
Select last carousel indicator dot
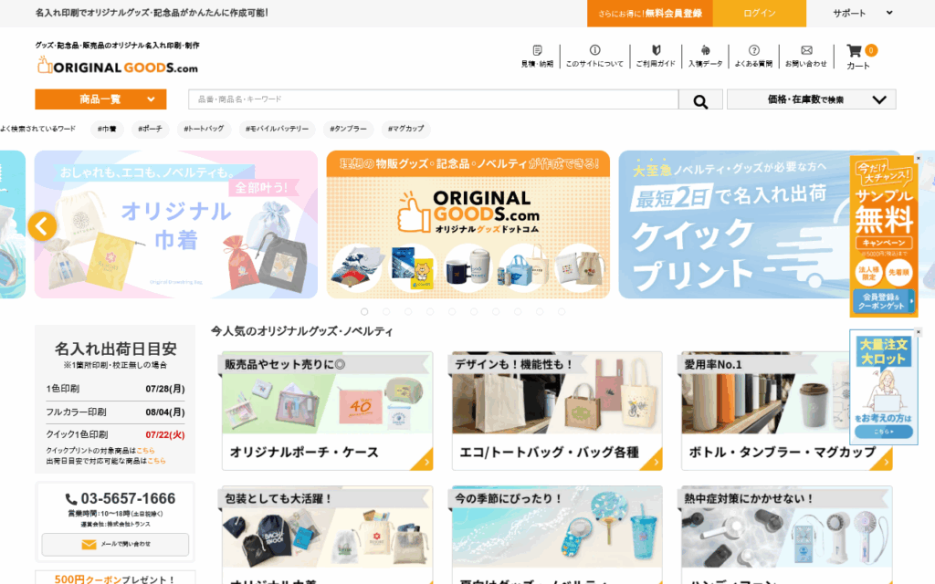click(562, 312)
